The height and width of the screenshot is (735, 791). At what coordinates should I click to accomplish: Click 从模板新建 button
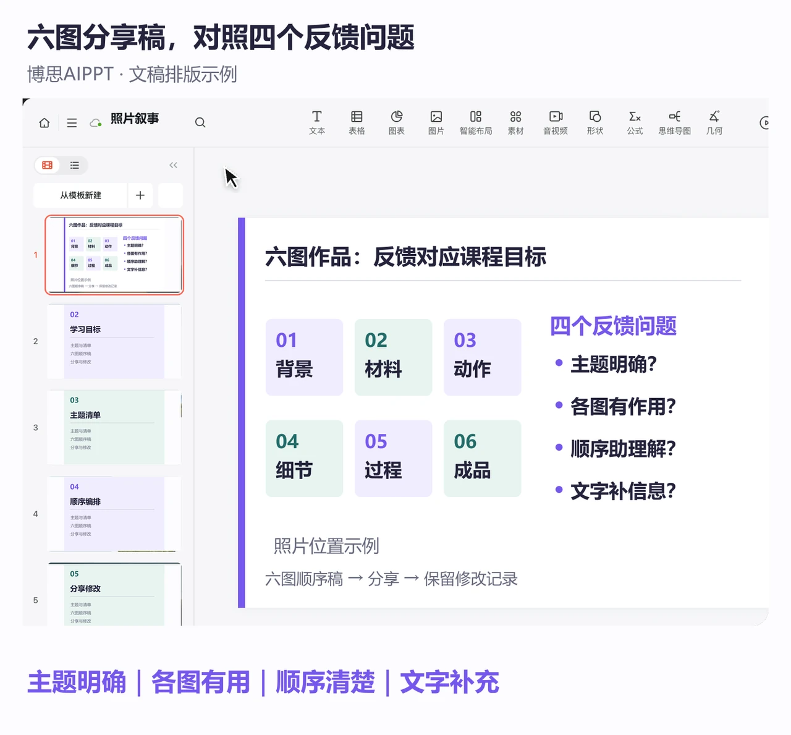tap(80, 195)
